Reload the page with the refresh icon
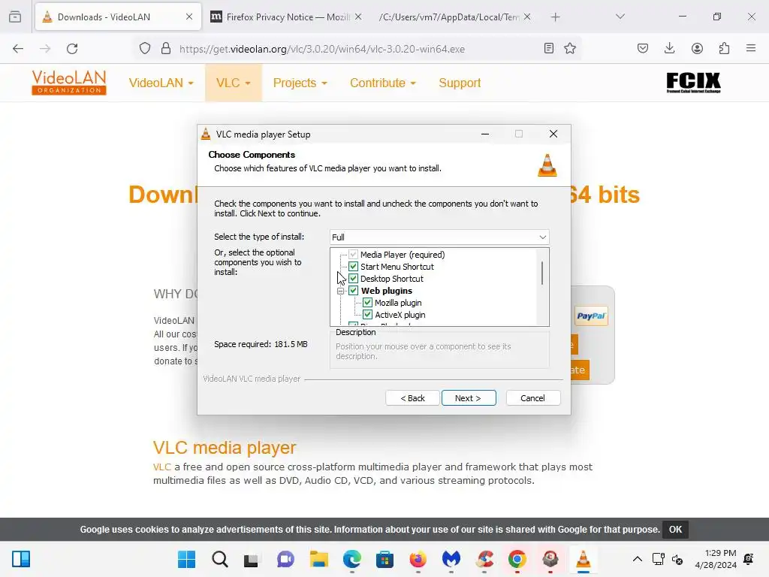Screen dimensions: 769x577 [x=72, y=49]
